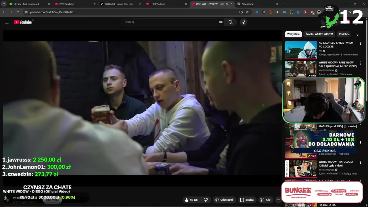Open the tab search dropdown arrow

4,4
